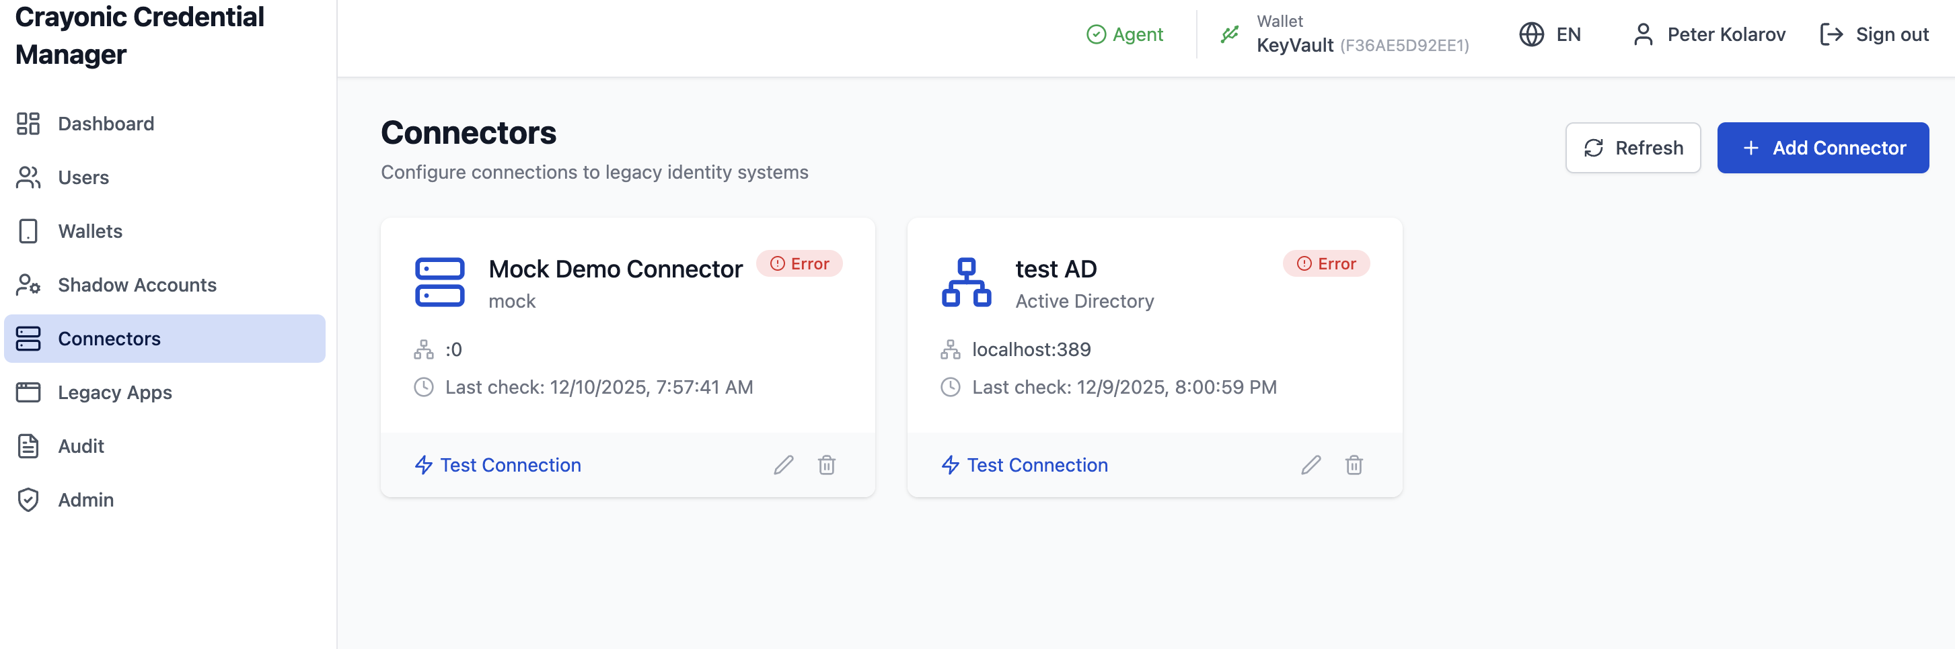The width and height of the screenshot is (1955, 649).
Task: Click the test AD network icon
Action: click(965, 282)
